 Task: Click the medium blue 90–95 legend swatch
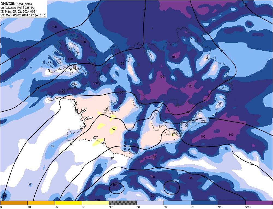pyautogui.click(x=204, y=203)
